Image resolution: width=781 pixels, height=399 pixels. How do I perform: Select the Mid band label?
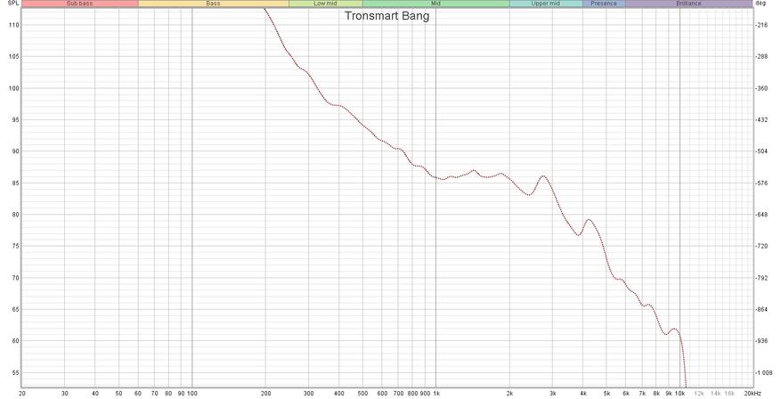pyautogui.click(x=435, y=4)
